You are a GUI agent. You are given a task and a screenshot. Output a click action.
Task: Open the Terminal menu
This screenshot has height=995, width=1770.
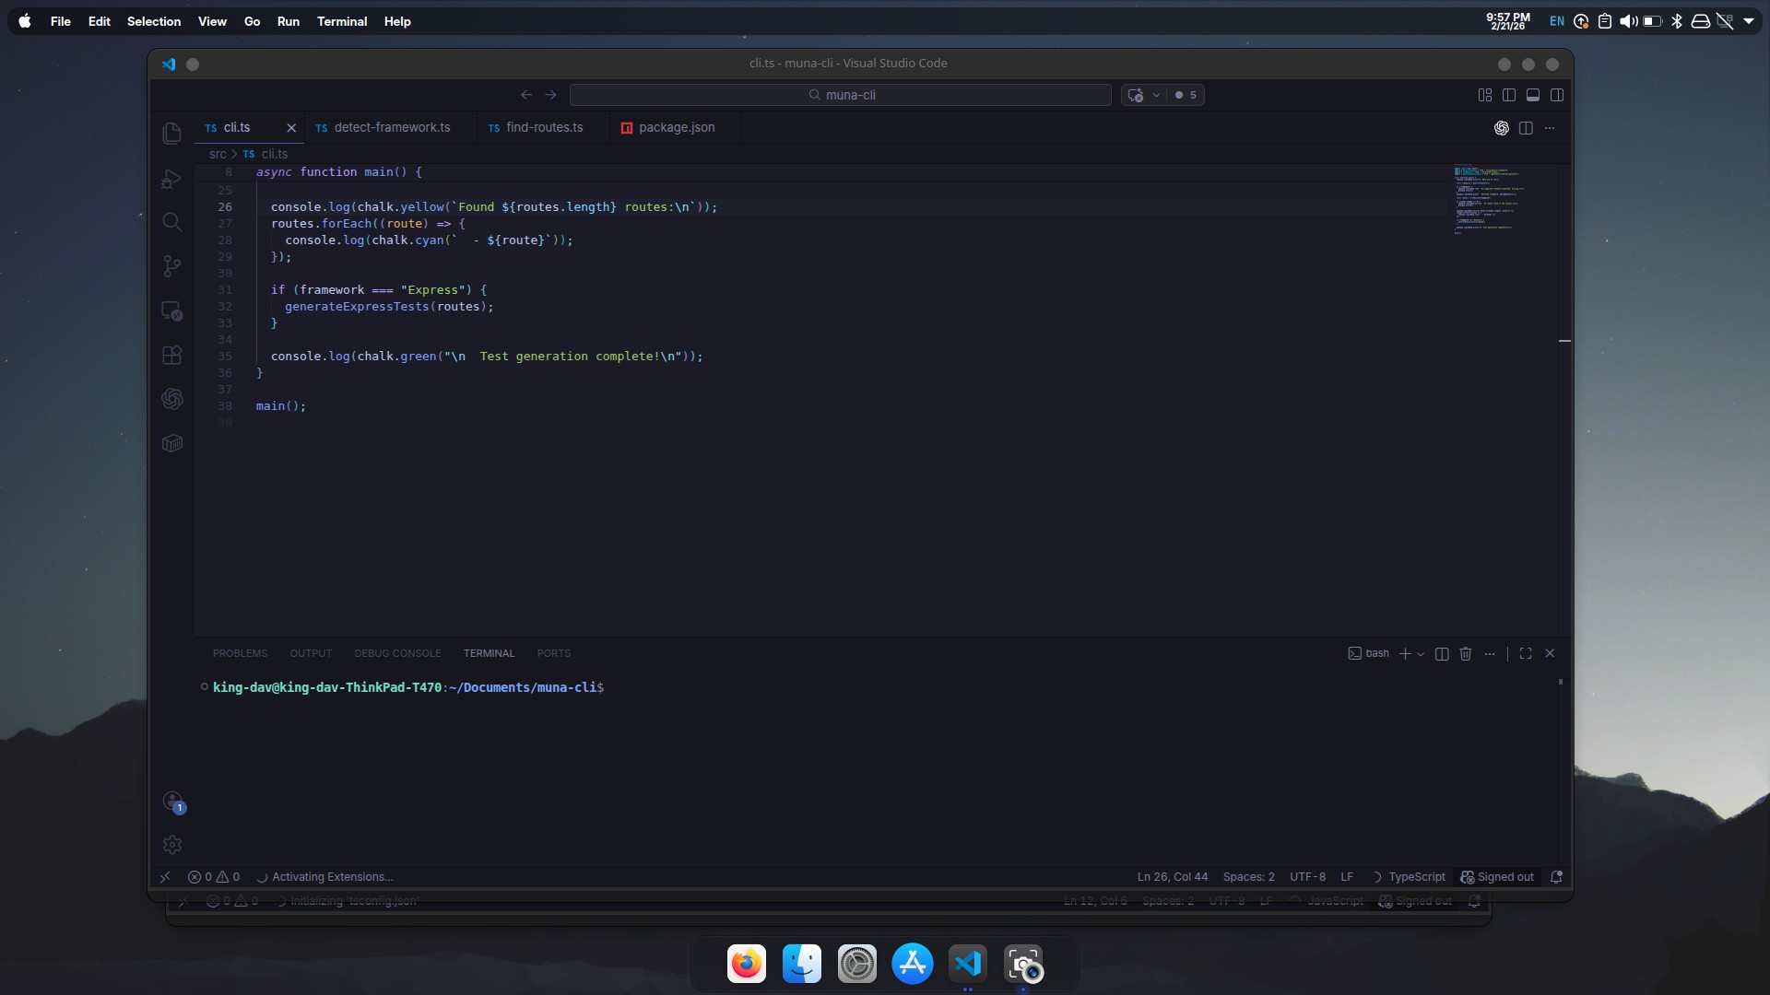[342, 21]
